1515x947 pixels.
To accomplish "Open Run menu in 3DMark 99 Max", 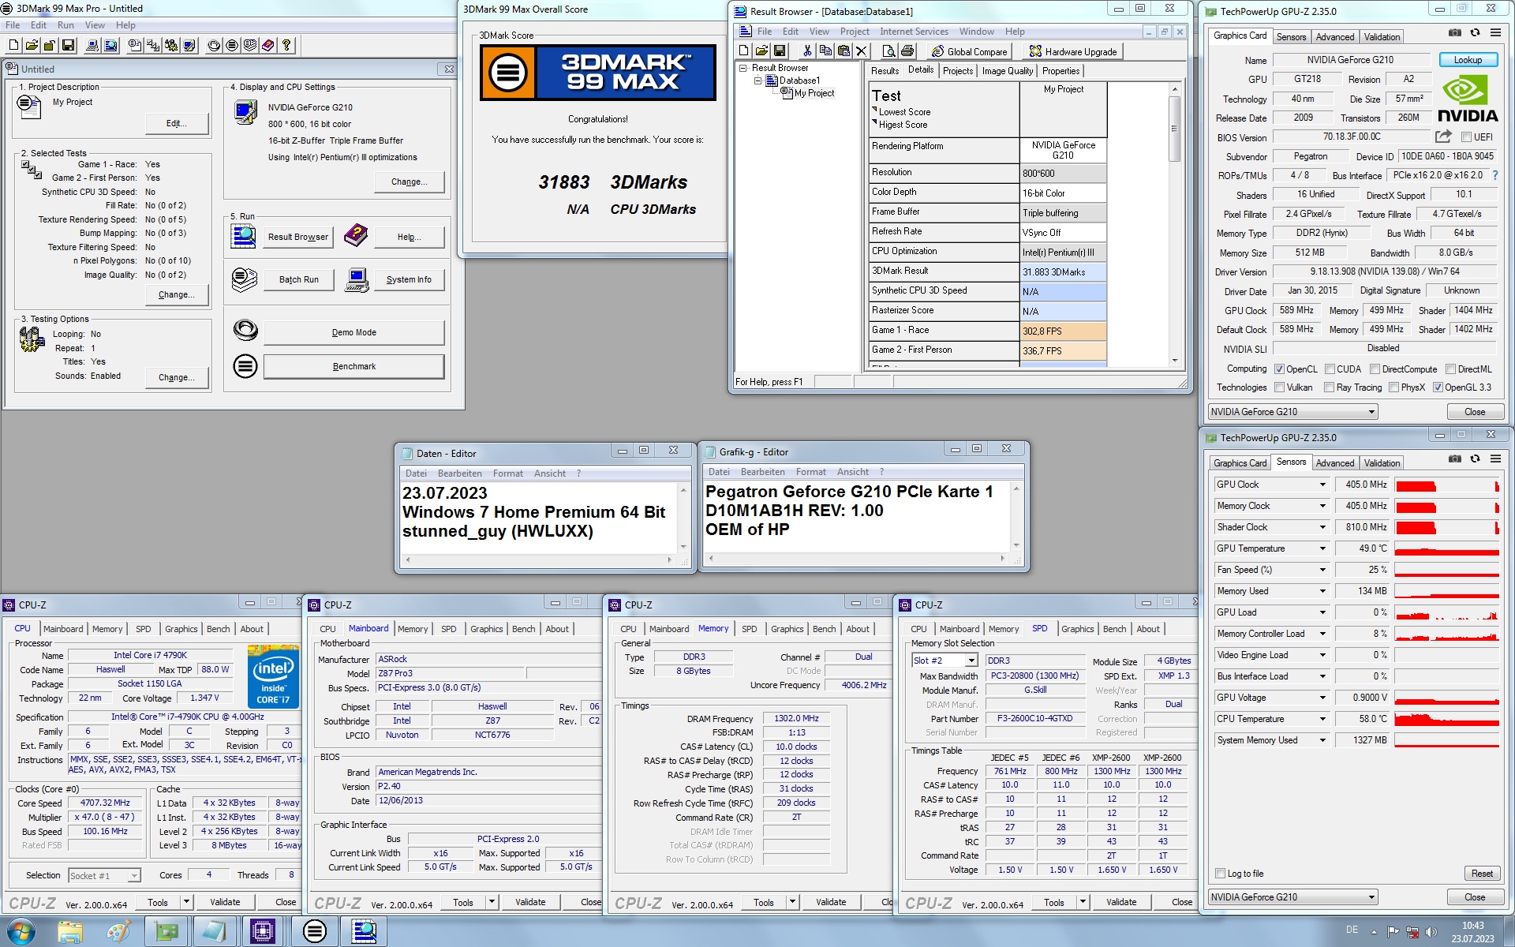I will [x=65, y=25].
